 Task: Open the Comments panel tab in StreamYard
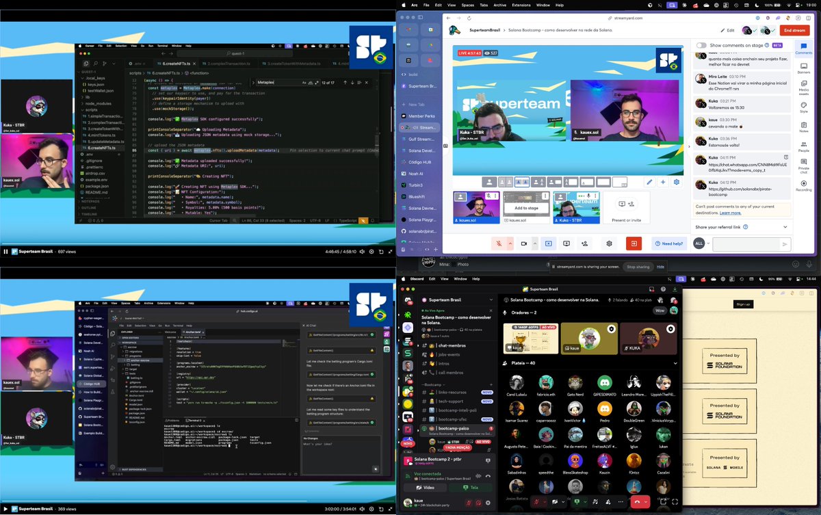804,49
